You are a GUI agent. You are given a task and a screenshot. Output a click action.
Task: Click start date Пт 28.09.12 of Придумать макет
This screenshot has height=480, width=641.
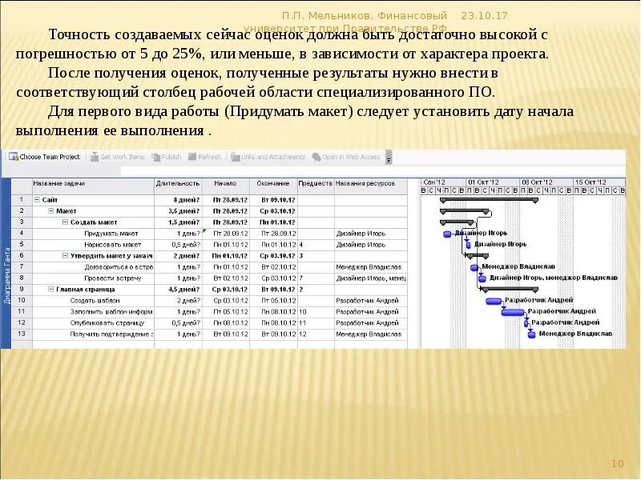click(x=226, y=234)
